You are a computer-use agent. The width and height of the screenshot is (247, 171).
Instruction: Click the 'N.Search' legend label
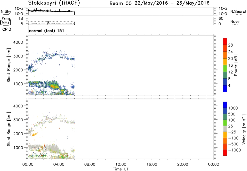tap(238, 11)
